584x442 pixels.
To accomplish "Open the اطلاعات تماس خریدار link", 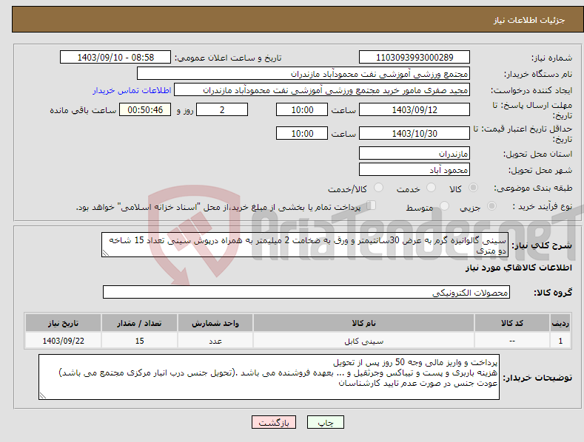I will click(x=132, y=90).
